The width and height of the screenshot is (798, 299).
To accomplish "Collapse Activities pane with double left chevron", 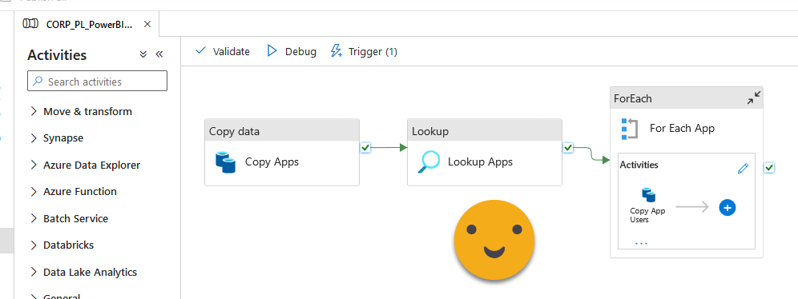I will [159, 54].
